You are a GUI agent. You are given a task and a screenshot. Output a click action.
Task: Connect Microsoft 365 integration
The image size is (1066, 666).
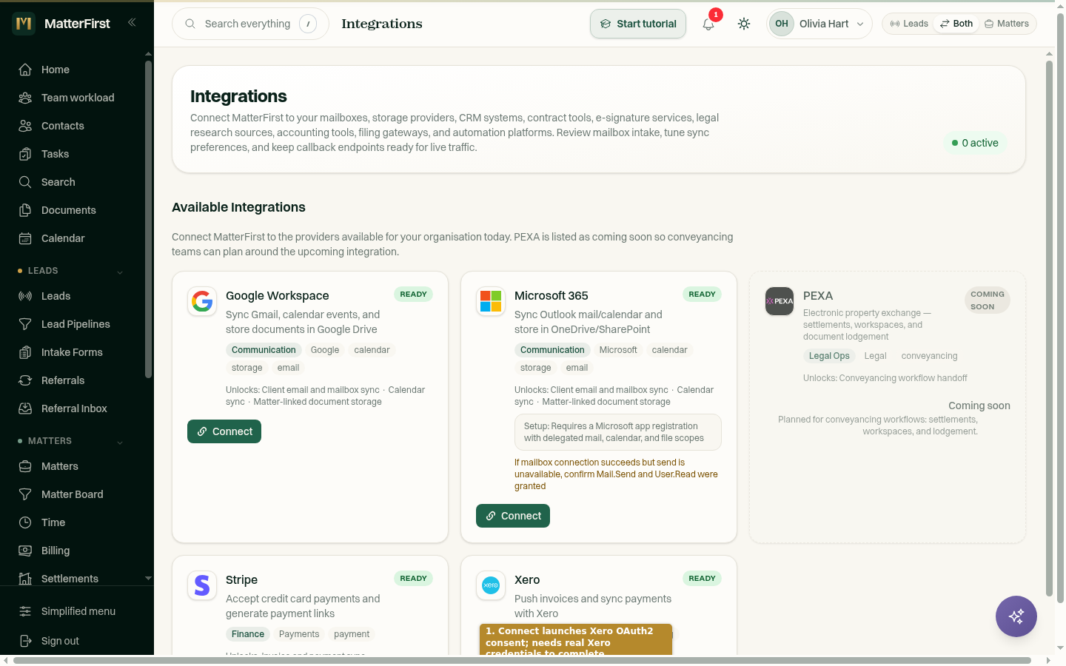(x=513, y=516)
